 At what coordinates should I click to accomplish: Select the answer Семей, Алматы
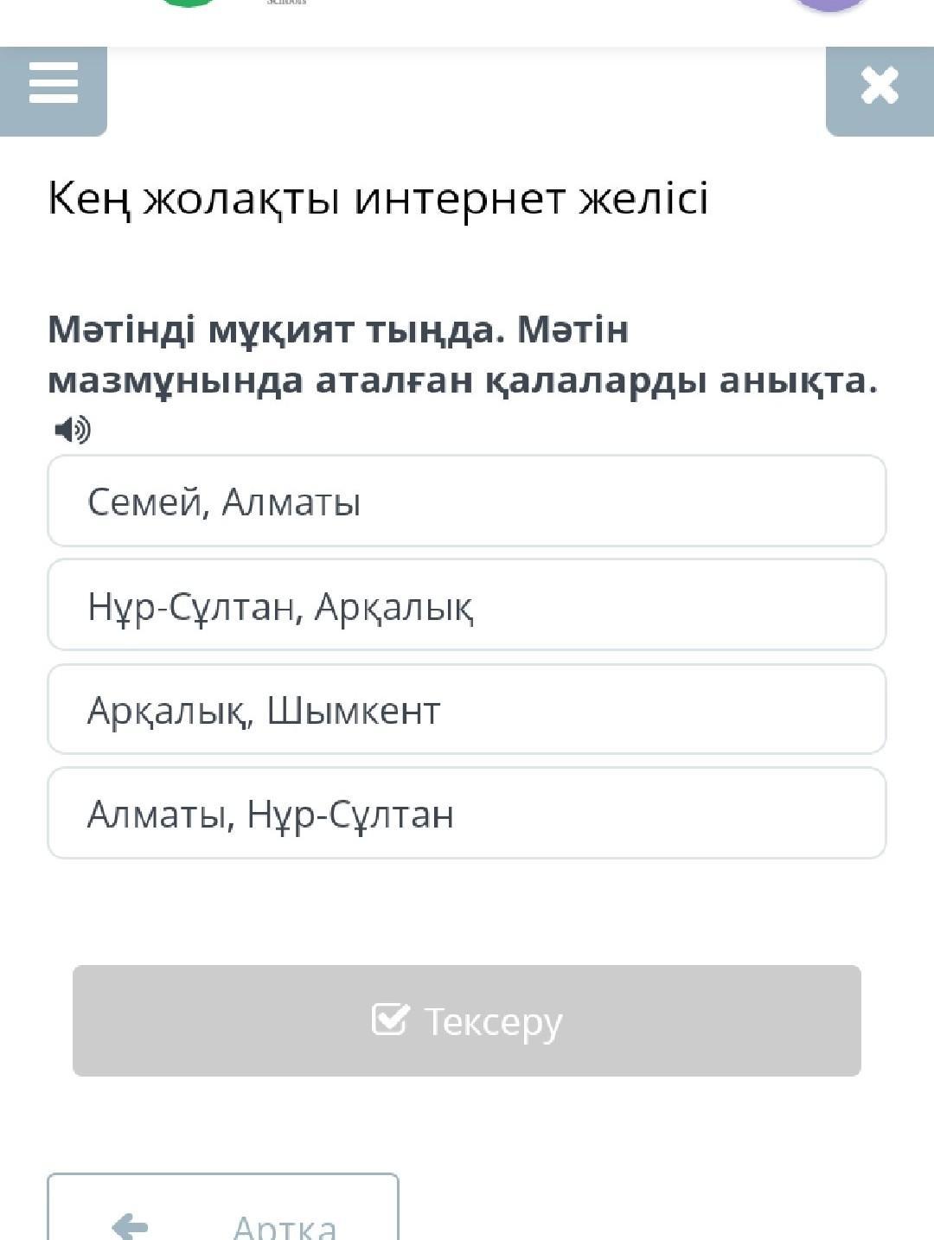pos(467,502)
